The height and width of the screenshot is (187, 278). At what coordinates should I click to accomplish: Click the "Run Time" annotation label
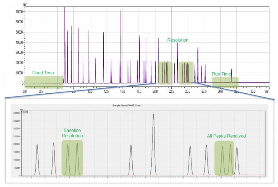pos(222,74)
